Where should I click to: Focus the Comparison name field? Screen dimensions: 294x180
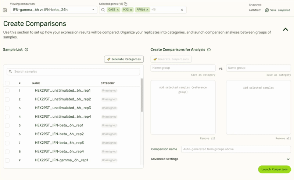(236, 149)
